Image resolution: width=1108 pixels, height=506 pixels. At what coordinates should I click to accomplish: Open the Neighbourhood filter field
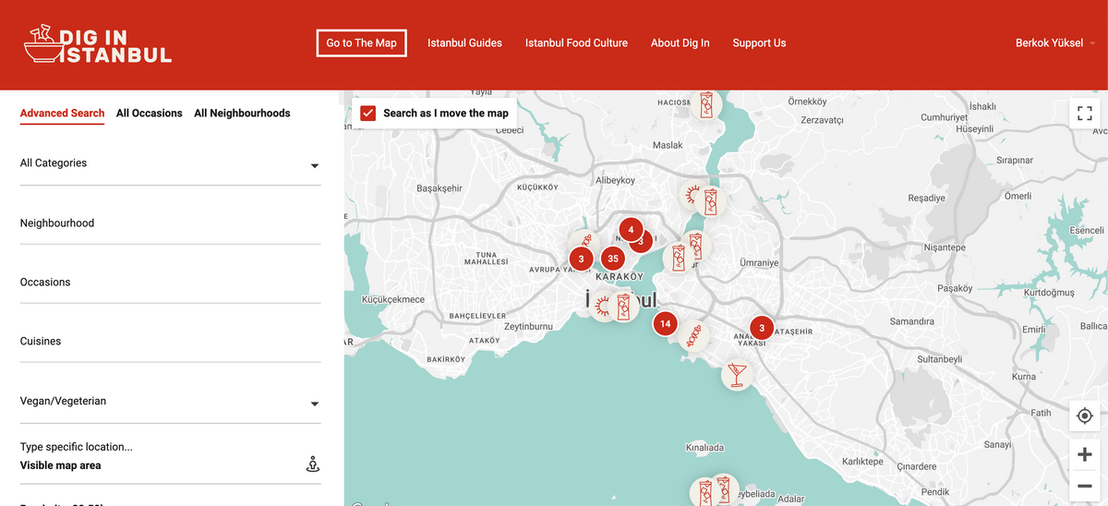click(170, 223)
